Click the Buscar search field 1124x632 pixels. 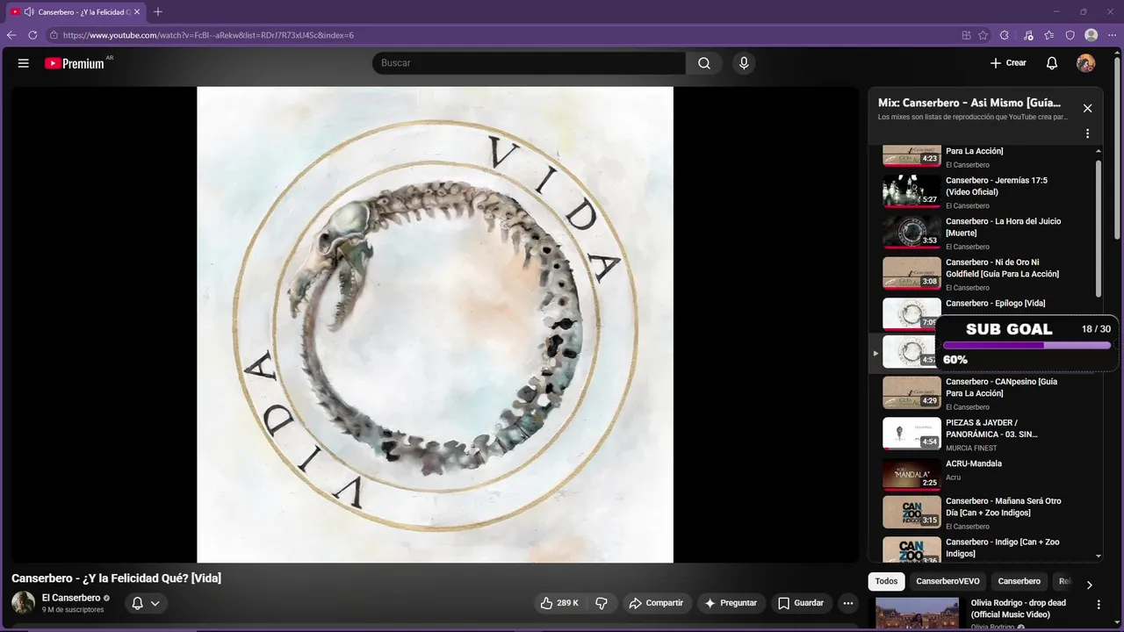click(x=530, y=63)
